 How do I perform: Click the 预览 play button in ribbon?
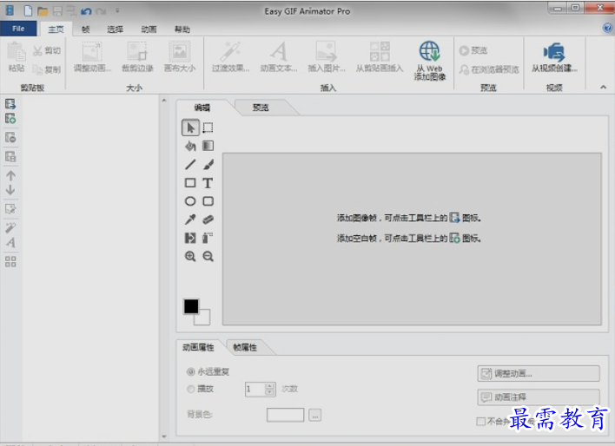tap(473, 50)
